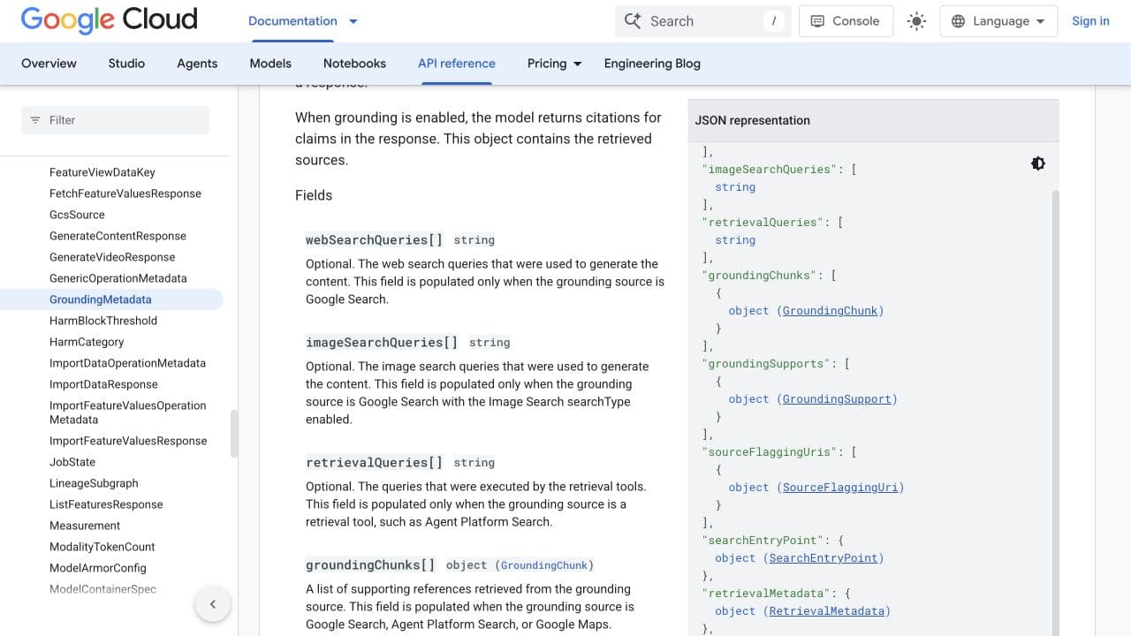
Task: Sign in to Google Cloud
Action: [1090, 21]
